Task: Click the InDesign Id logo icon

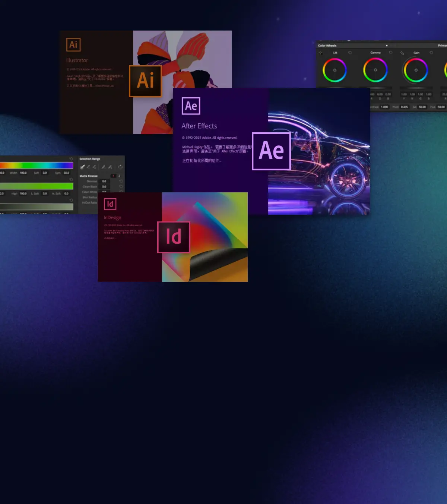Action: click(x=174, y=237)
